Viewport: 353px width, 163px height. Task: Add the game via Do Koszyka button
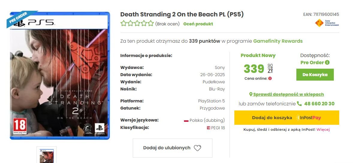tap(315, 75)
